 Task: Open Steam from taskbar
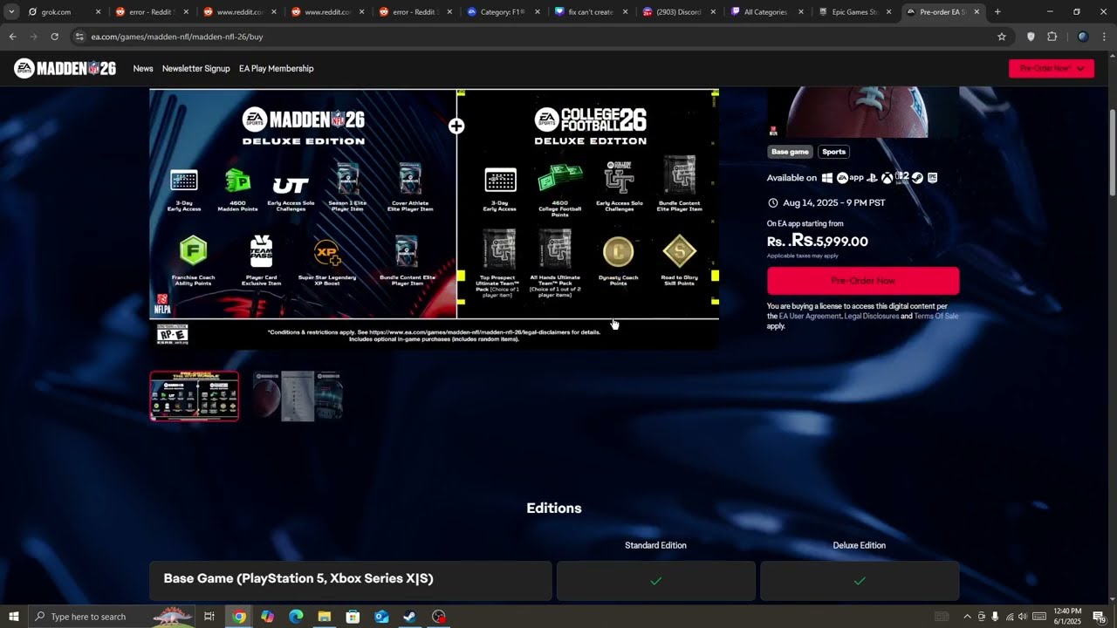tap(410, 617)
